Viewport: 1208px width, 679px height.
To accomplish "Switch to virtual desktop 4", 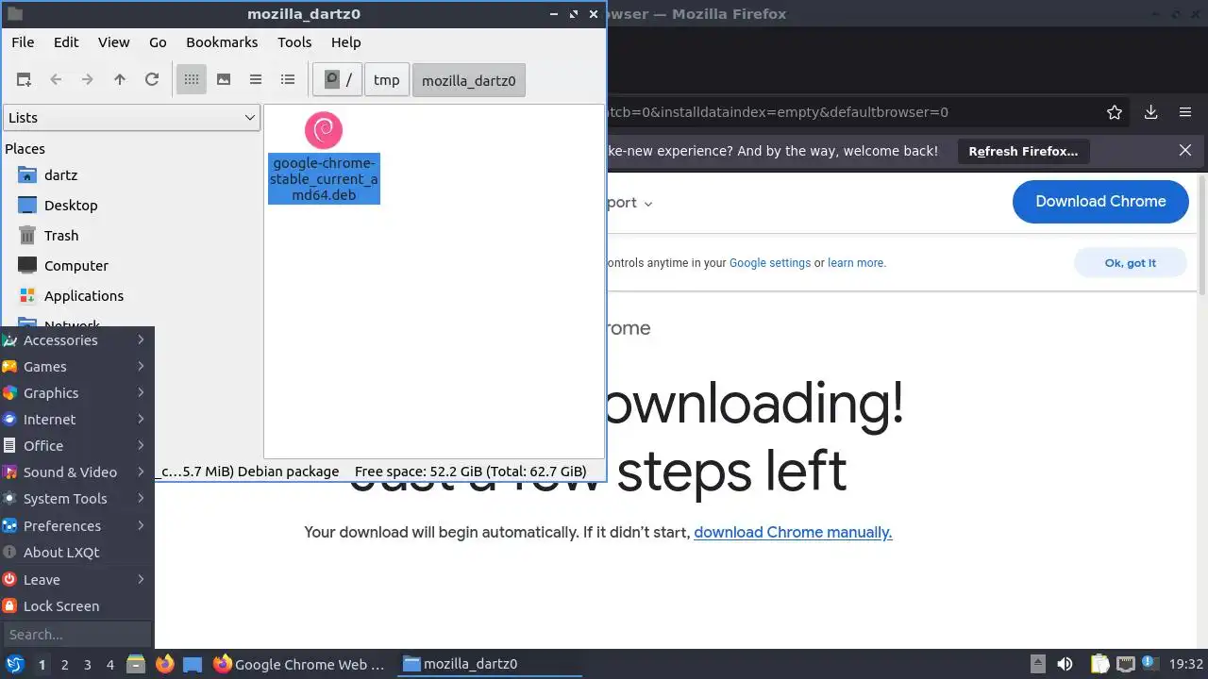I will tap(109, 665).
